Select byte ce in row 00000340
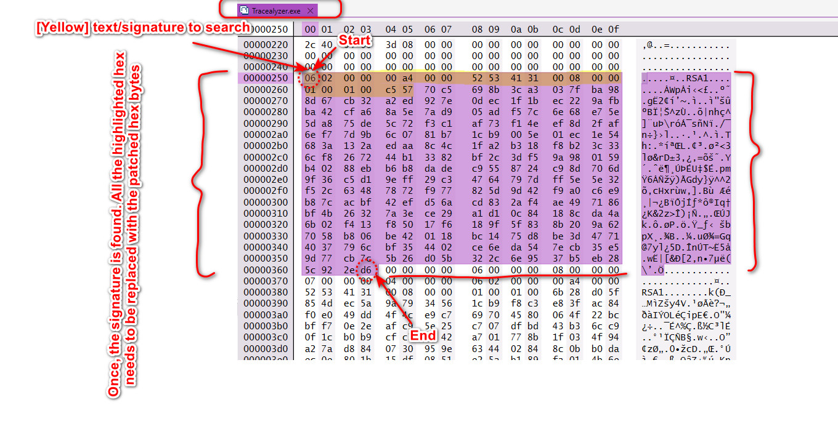This screenshot has height=429, width=838. pyautogui.click(x=478, y=247)
